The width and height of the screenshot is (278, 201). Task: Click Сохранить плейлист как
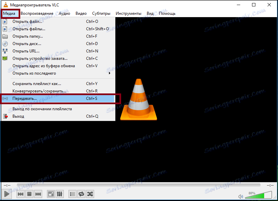[x=37, y=83]
